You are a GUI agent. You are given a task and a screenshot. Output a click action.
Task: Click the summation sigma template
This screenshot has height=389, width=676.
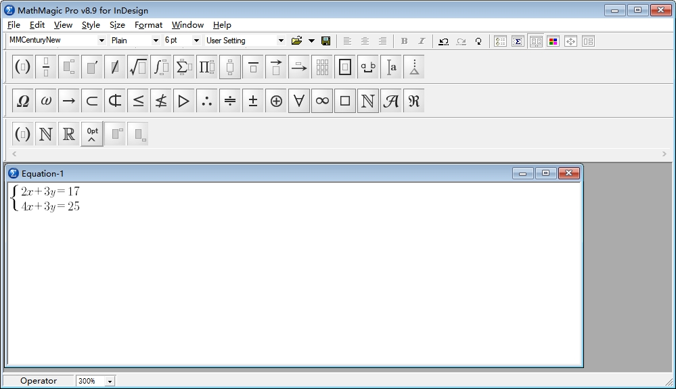pyautogui.click(x=184, y=67)
